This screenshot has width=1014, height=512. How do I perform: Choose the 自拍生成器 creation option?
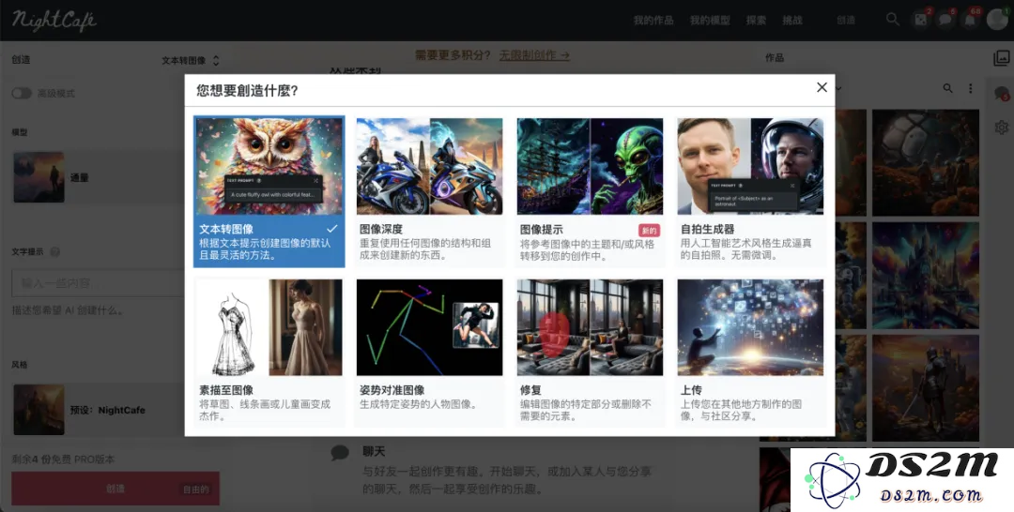click(x=750, y=191)
